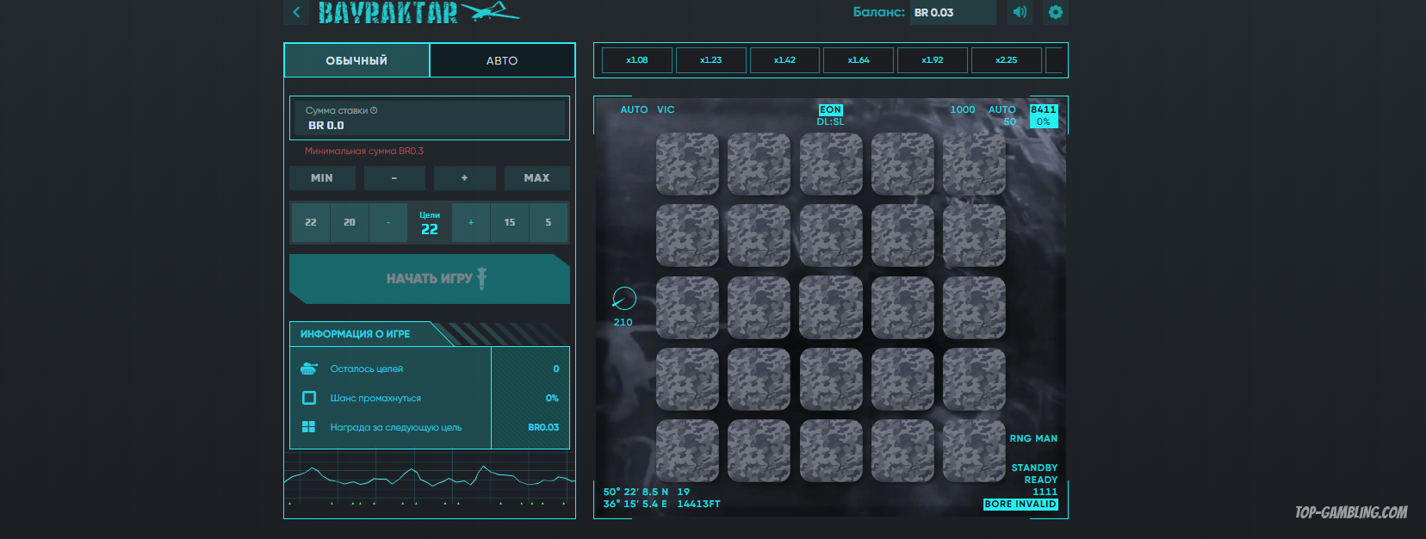This screenshot has width=1426, height=539.
Task: Click camo tile in bottom row, fifth column
Action: click(x=974, y=450)
